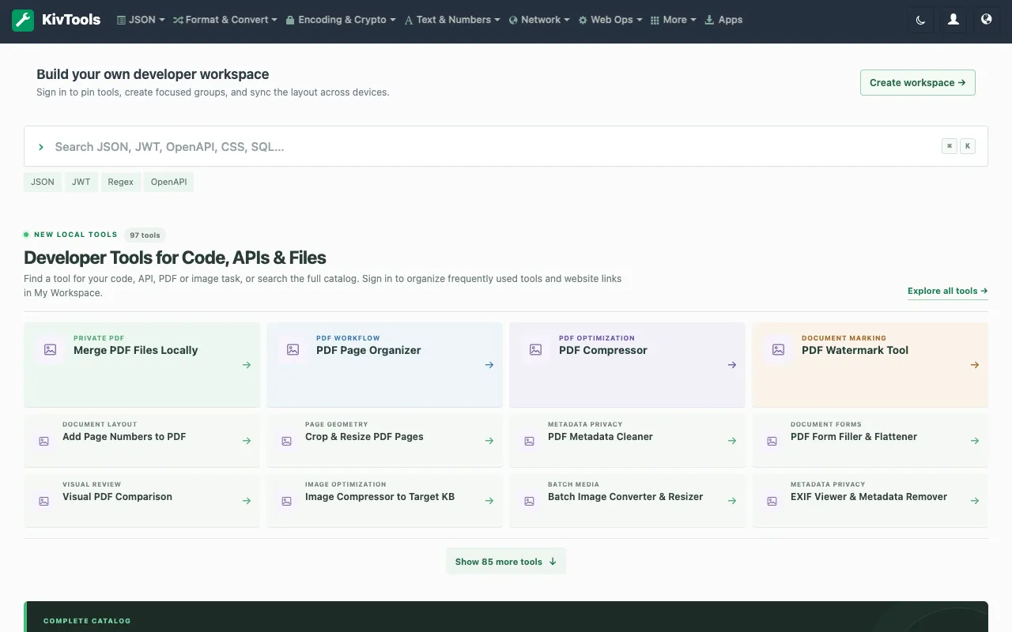
Task: Open the JSON dropdown menu
Action: [141, 20]
